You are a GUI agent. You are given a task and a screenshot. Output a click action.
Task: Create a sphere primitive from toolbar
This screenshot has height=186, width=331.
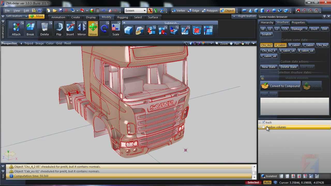tap(274, 11)
